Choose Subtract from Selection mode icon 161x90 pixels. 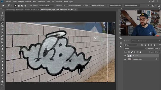[22, 6]
